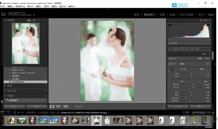Viewport: 218px width, 129px height.
Task: Switch to the Library module
Action: pos(137,14)
